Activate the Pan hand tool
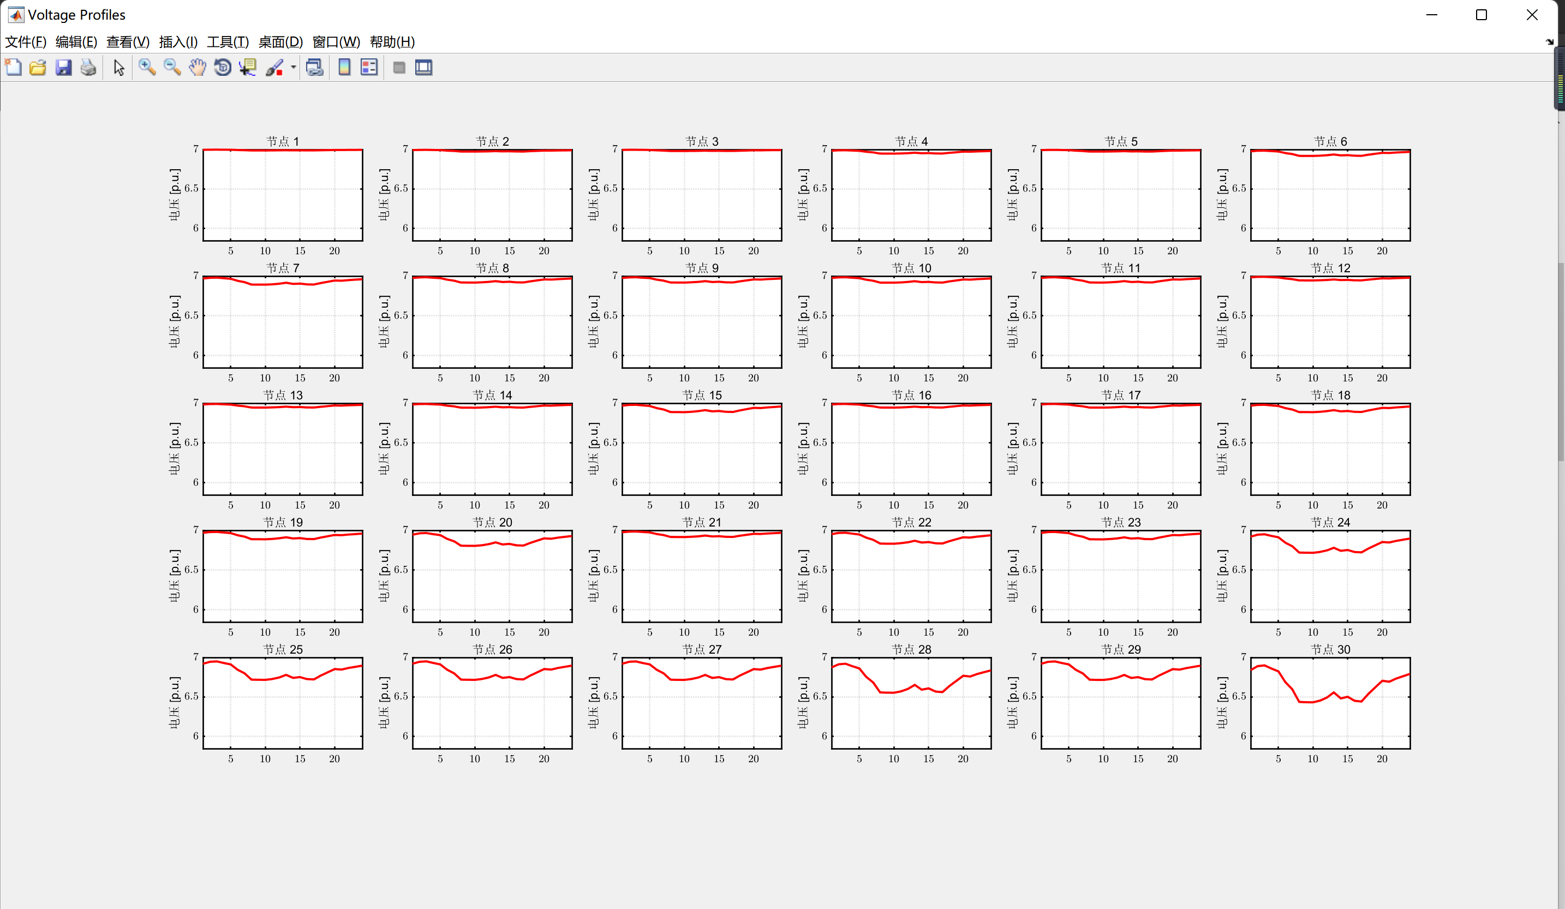 pyautogui.click(x=198, y=67)
